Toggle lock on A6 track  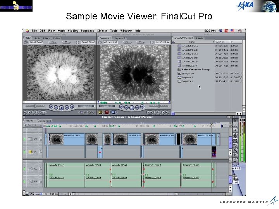click(41, 182)
